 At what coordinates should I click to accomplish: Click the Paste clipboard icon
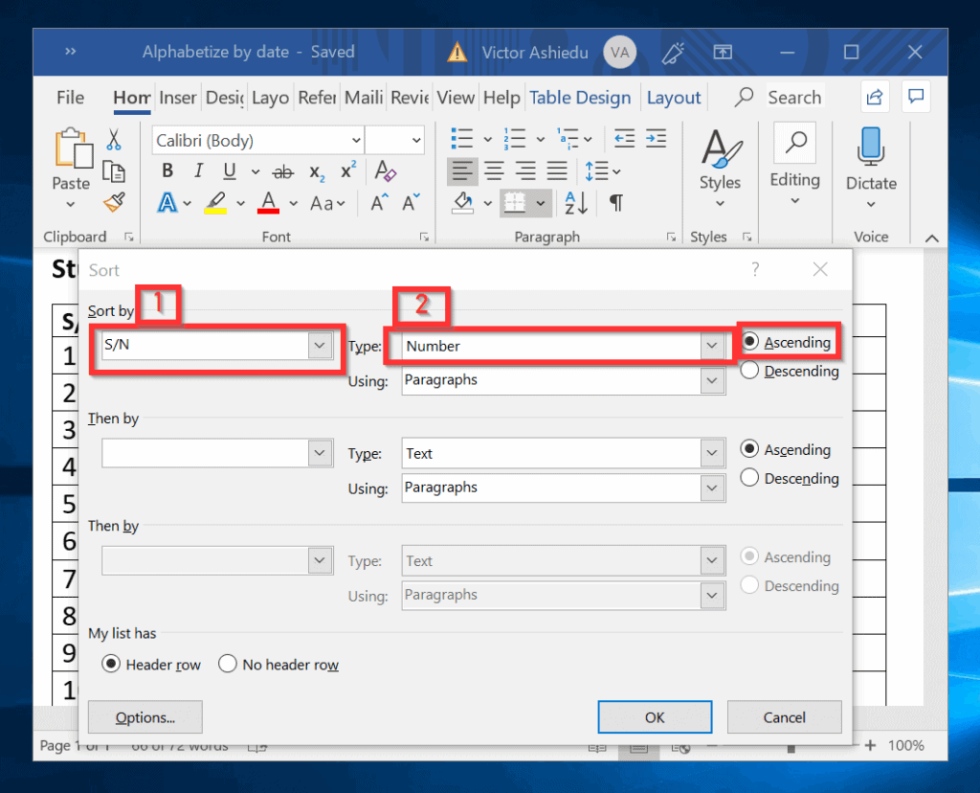[74, 148]
